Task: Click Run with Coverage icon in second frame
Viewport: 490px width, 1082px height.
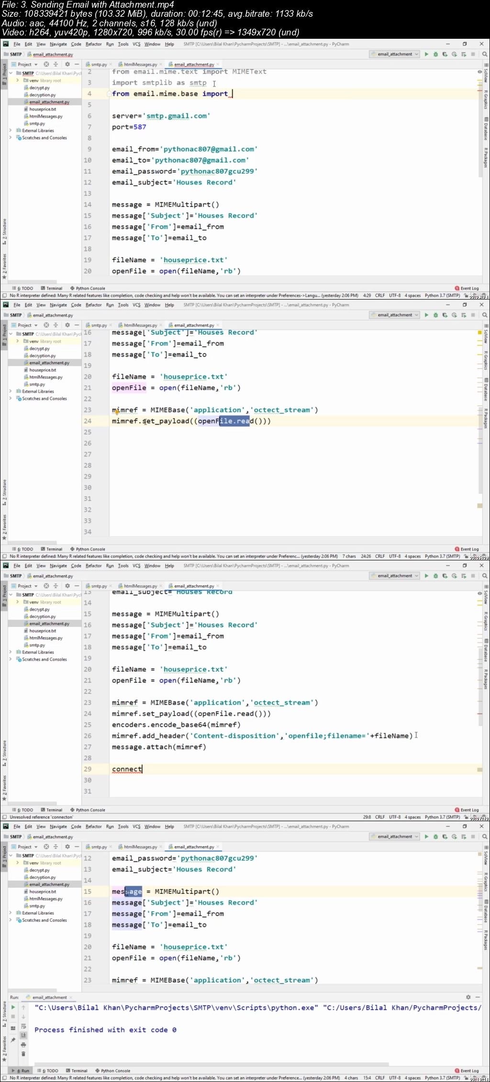Action: pos(445,315)
